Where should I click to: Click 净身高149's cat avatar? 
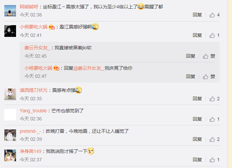pyautogui.click(x=10, y=155)
